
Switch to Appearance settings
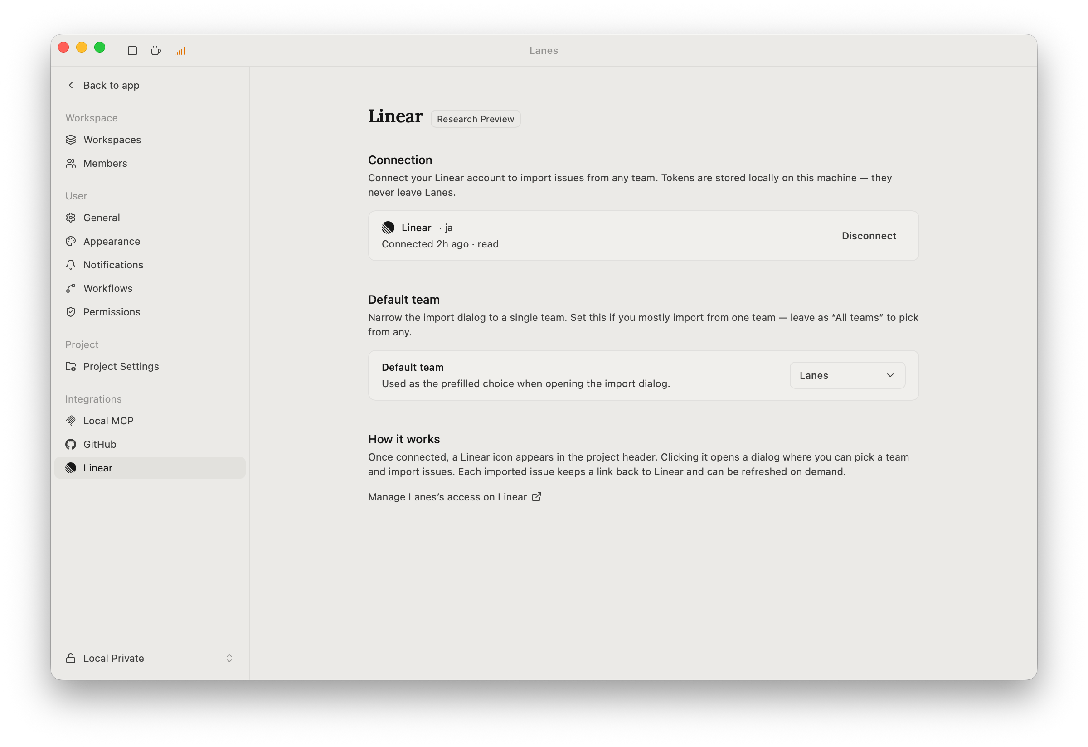point(150,241)
